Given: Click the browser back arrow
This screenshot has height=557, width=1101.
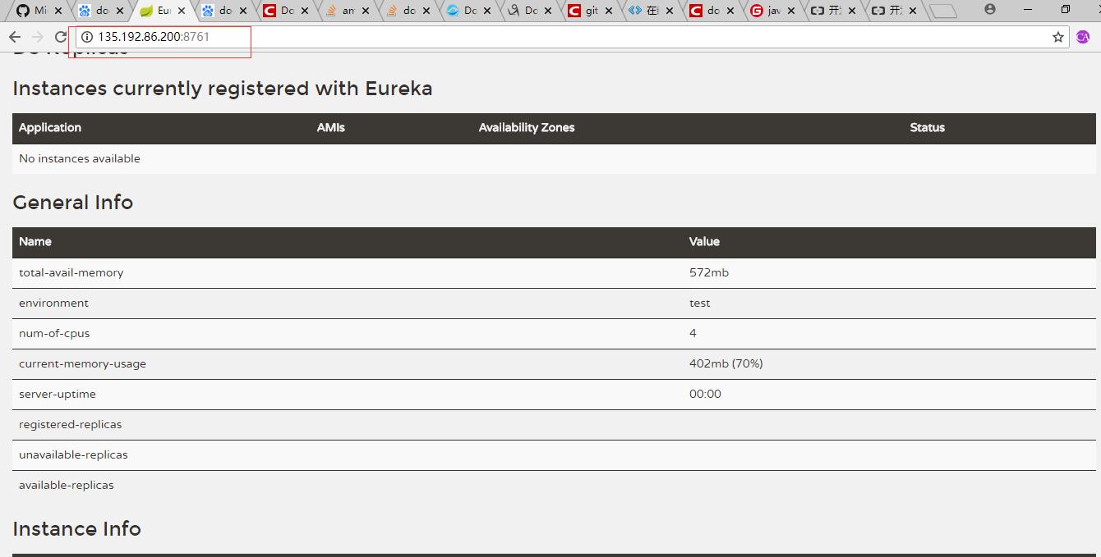Looking at the screenshot, I should (x=15, y=37).
